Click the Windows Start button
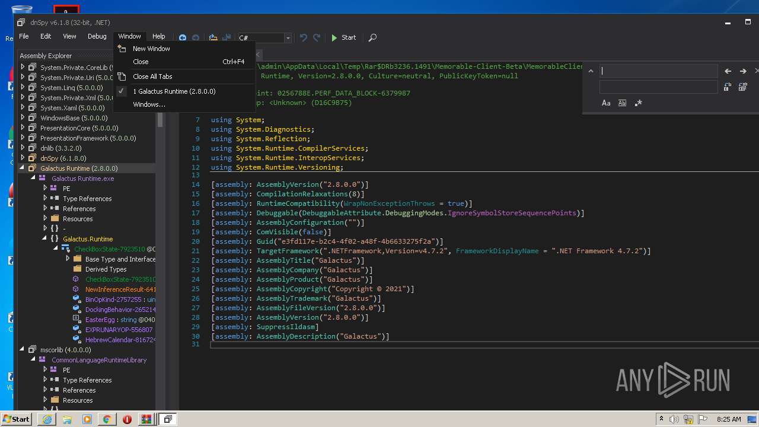The width and height of the screenshot is (759, 427). [x=17, y=419]
